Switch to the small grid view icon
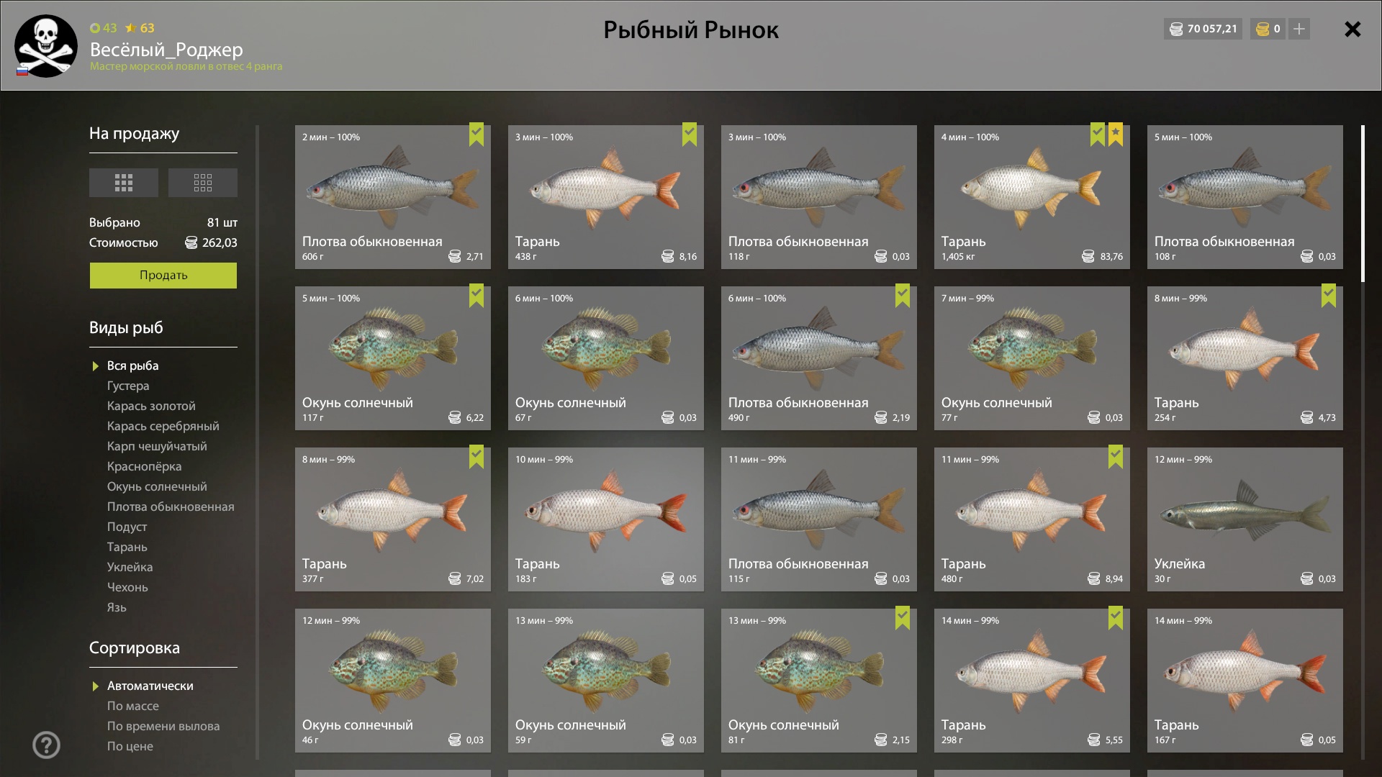The image size is (1382, 777). point(203,183)
